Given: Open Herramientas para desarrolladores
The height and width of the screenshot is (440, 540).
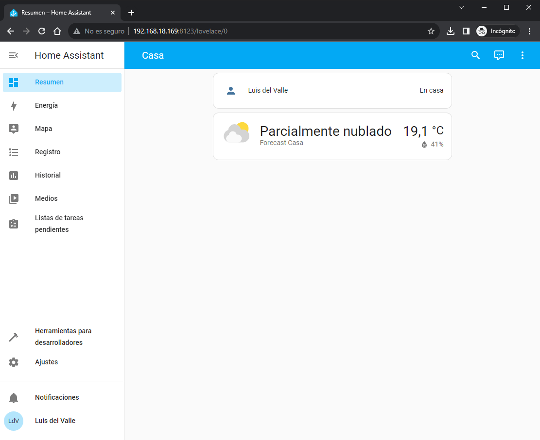Looking at the screenshot, I should coord(63,337).
